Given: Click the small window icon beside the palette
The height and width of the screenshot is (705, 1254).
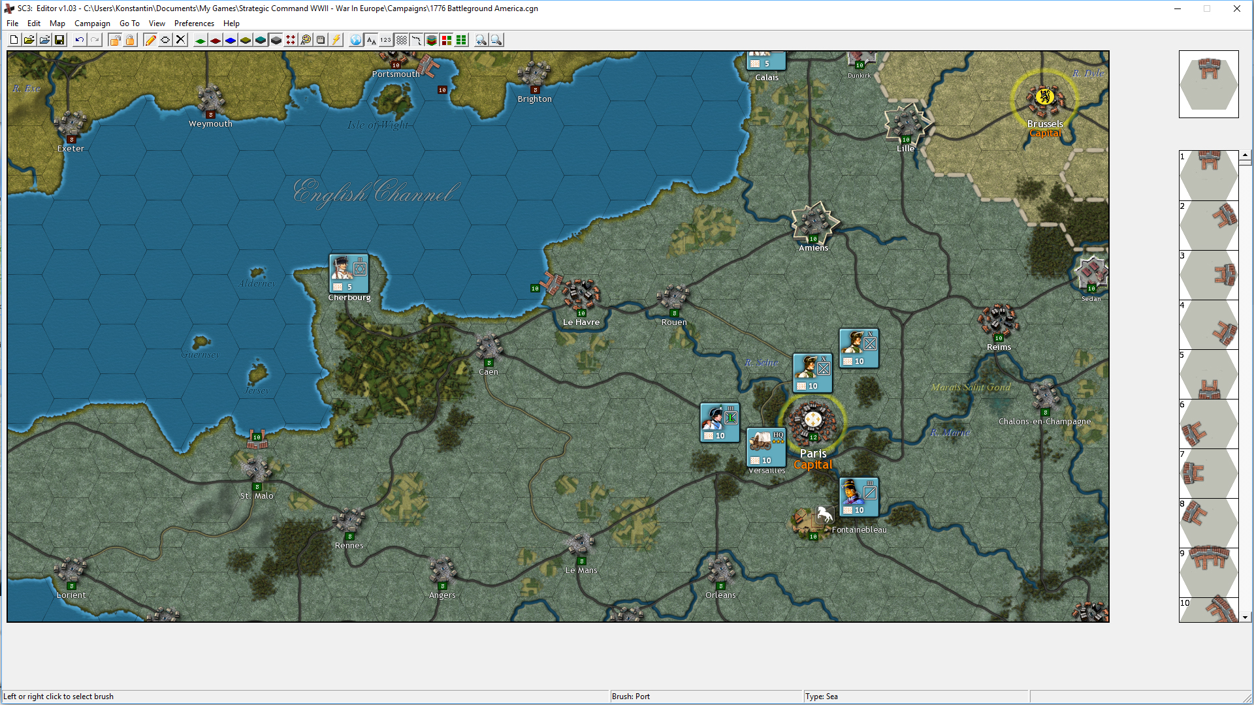Looking at the screenshot, I should click(321, 40).
